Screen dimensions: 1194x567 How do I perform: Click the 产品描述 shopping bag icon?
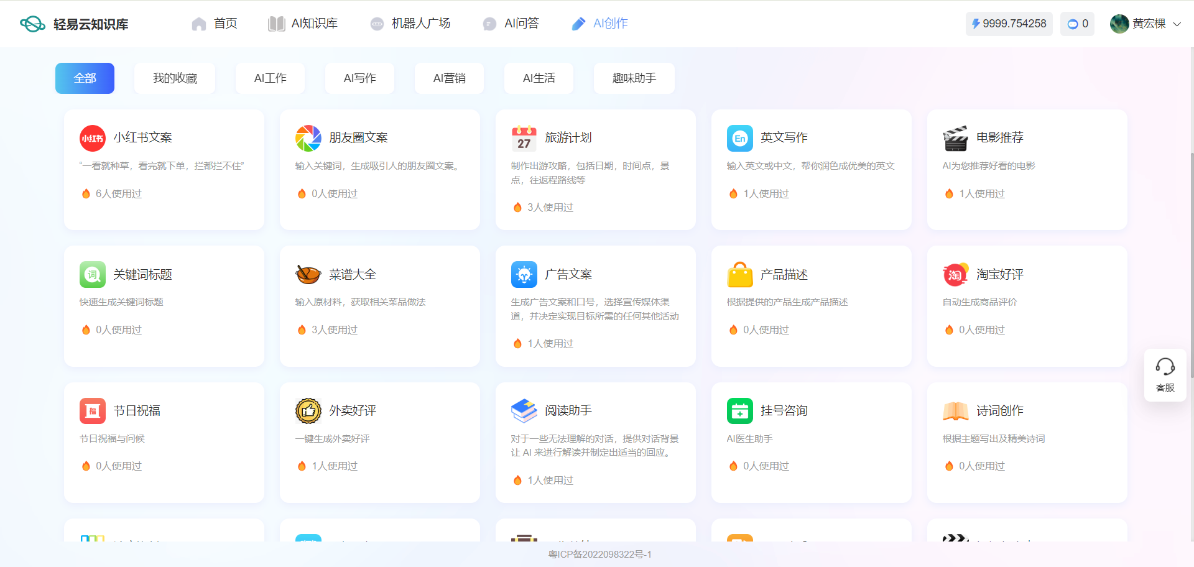[740, 274]
